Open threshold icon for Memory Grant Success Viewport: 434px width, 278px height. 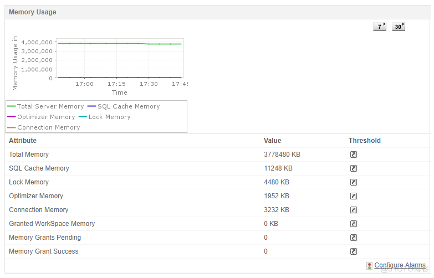coord(354,251)
